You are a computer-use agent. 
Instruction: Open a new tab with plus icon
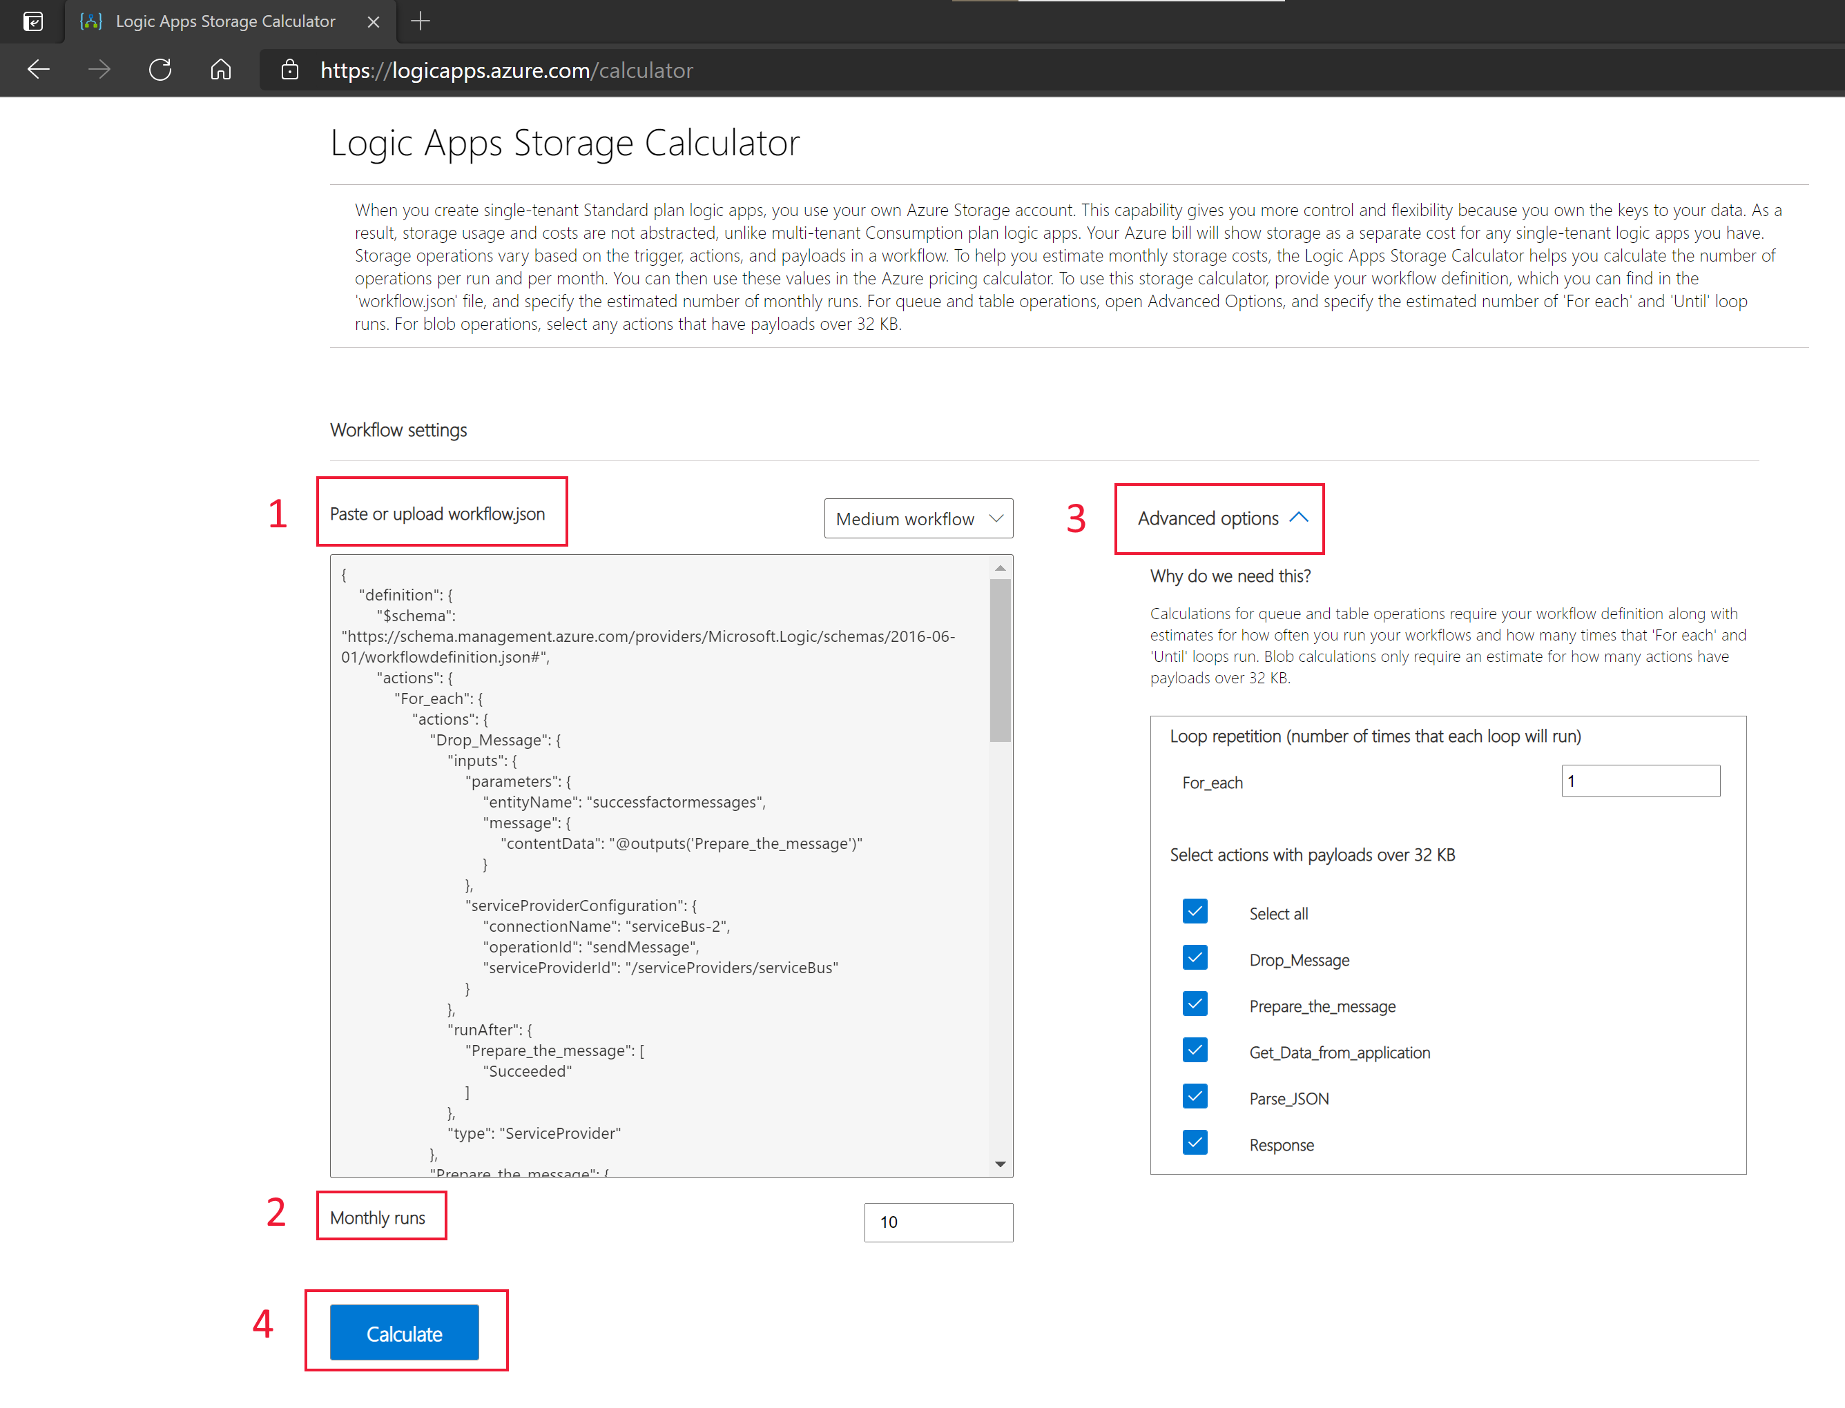(421, 21)
